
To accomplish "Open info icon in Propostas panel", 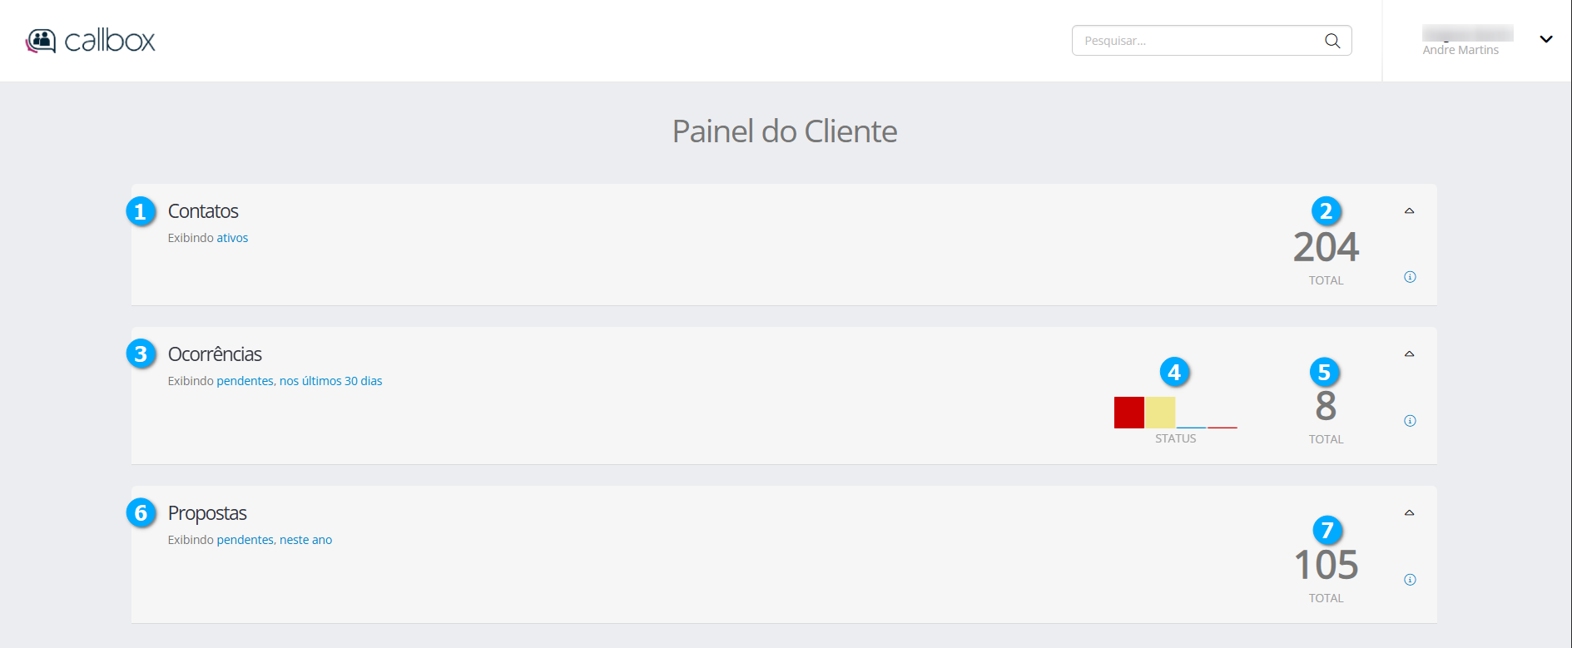I will click(x=1410, y=580).
